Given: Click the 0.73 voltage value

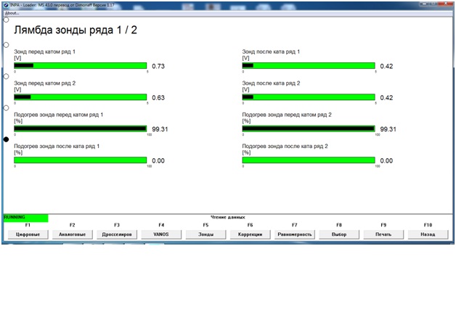Looking at the screenshot, I should pyautogui.click(x=158, y=66).
